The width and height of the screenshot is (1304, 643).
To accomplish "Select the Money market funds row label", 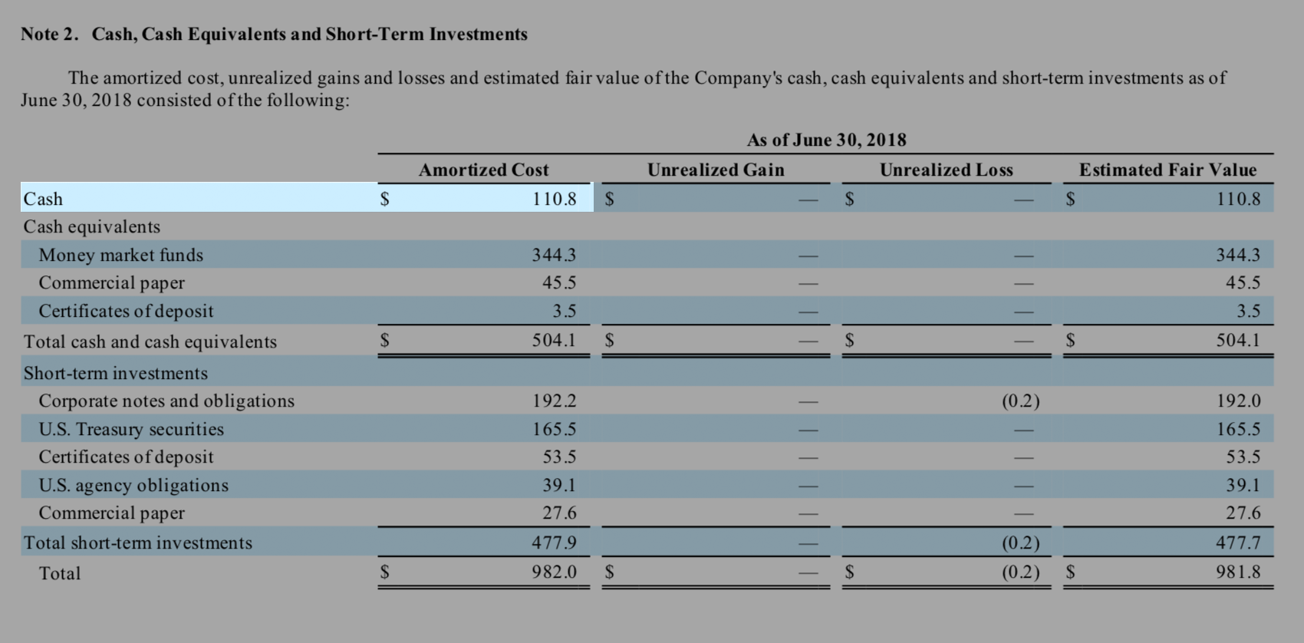I will 121,255.
